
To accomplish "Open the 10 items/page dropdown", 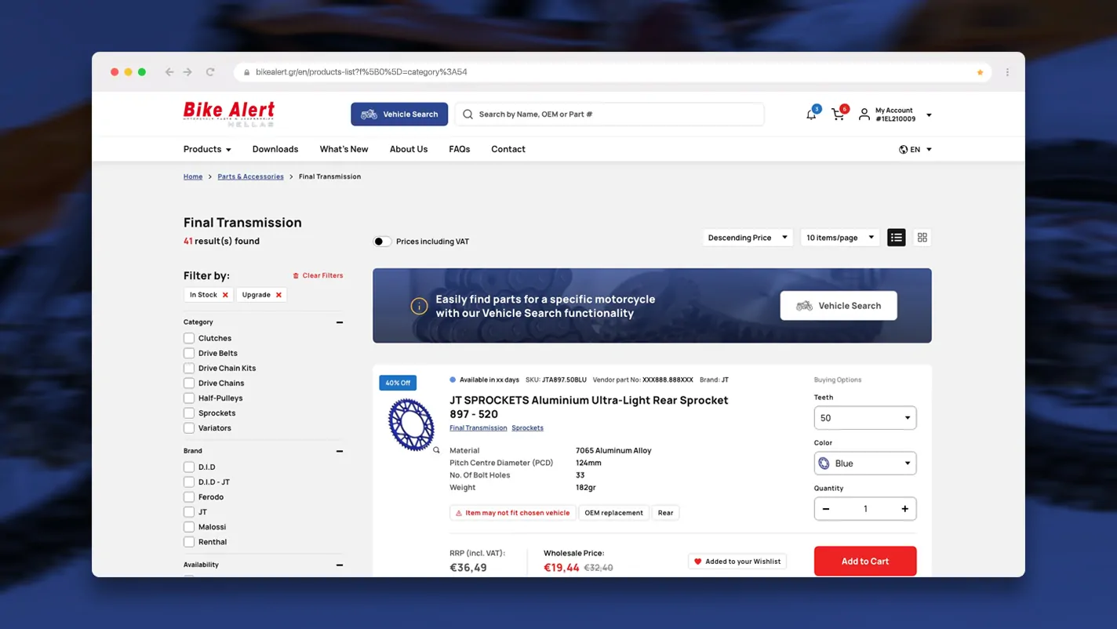I will pos(839,238).
